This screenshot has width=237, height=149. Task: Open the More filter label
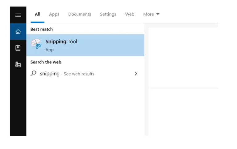(x=148, y=14)
